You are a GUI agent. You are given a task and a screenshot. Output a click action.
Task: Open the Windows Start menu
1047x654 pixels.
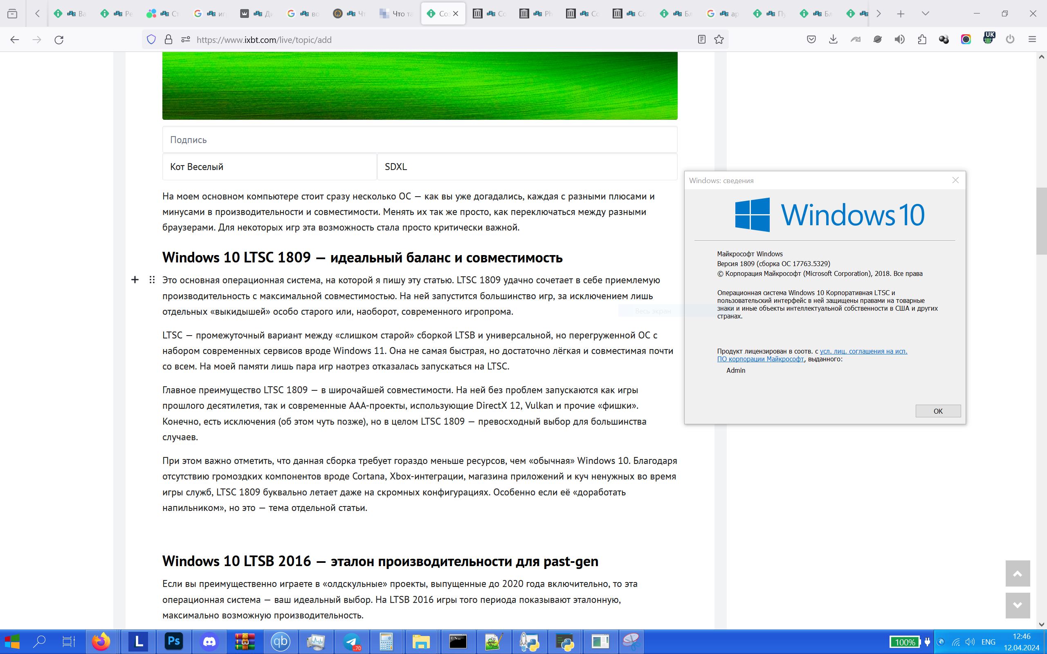[12, 641]
